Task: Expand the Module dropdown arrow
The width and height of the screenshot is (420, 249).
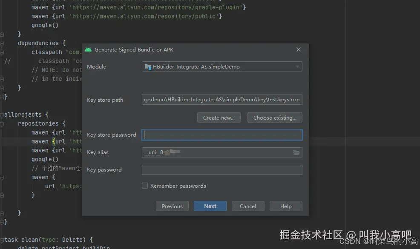Action: click(297, 67)
